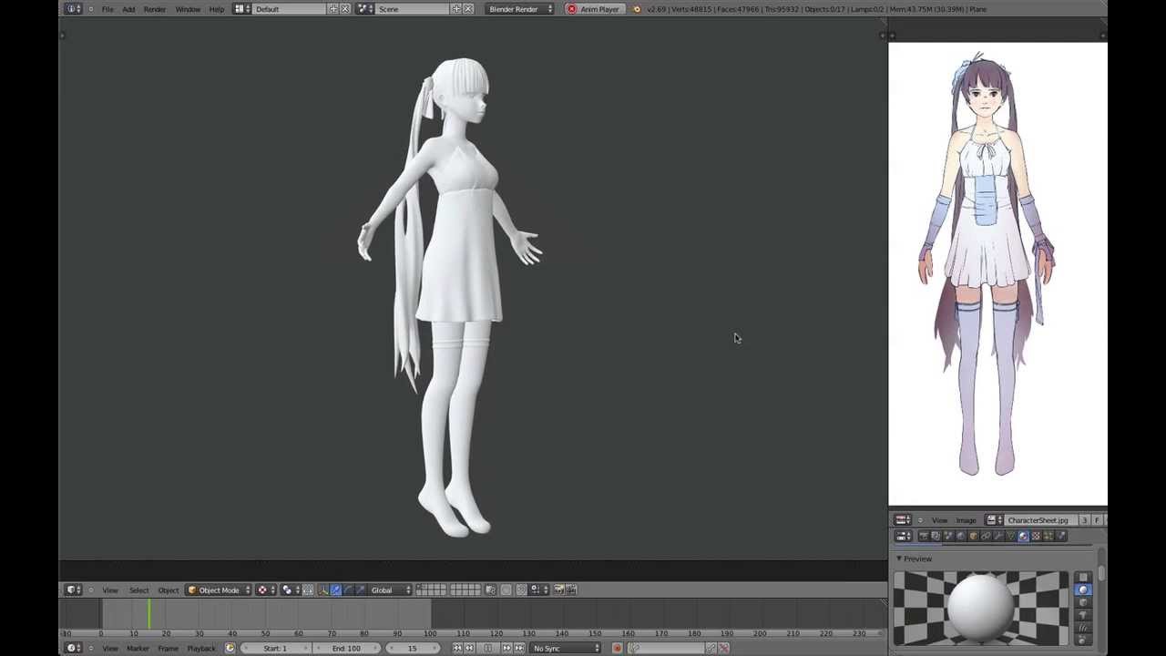
Task: Enable the translate manipulator arrow
Action: 335,589
